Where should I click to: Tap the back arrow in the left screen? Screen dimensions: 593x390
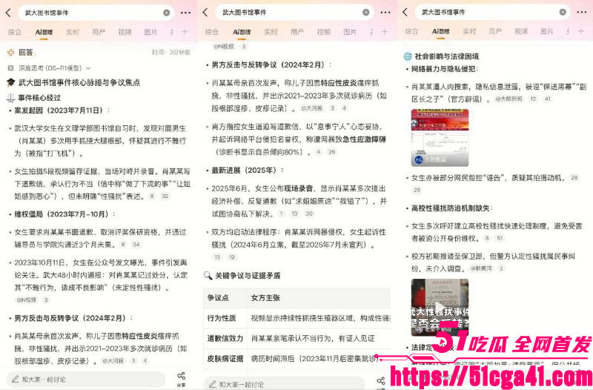point(8,13)
